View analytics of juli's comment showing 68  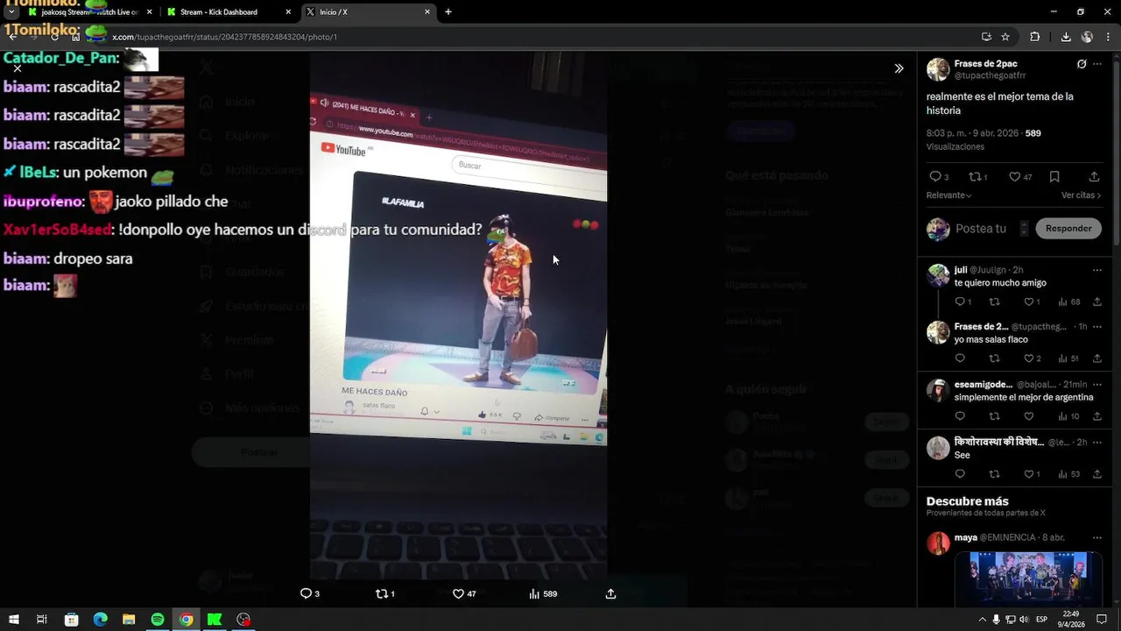[x=1068, y=301]
